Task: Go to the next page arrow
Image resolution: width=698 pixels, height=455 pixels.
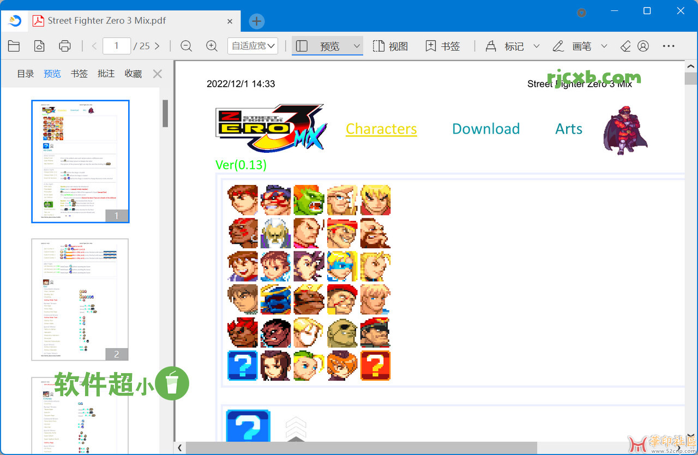Action: coord(157,46)
